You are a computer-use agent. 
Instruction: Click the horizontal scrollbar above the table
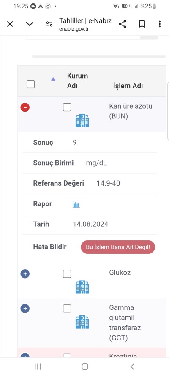[98, 56]
